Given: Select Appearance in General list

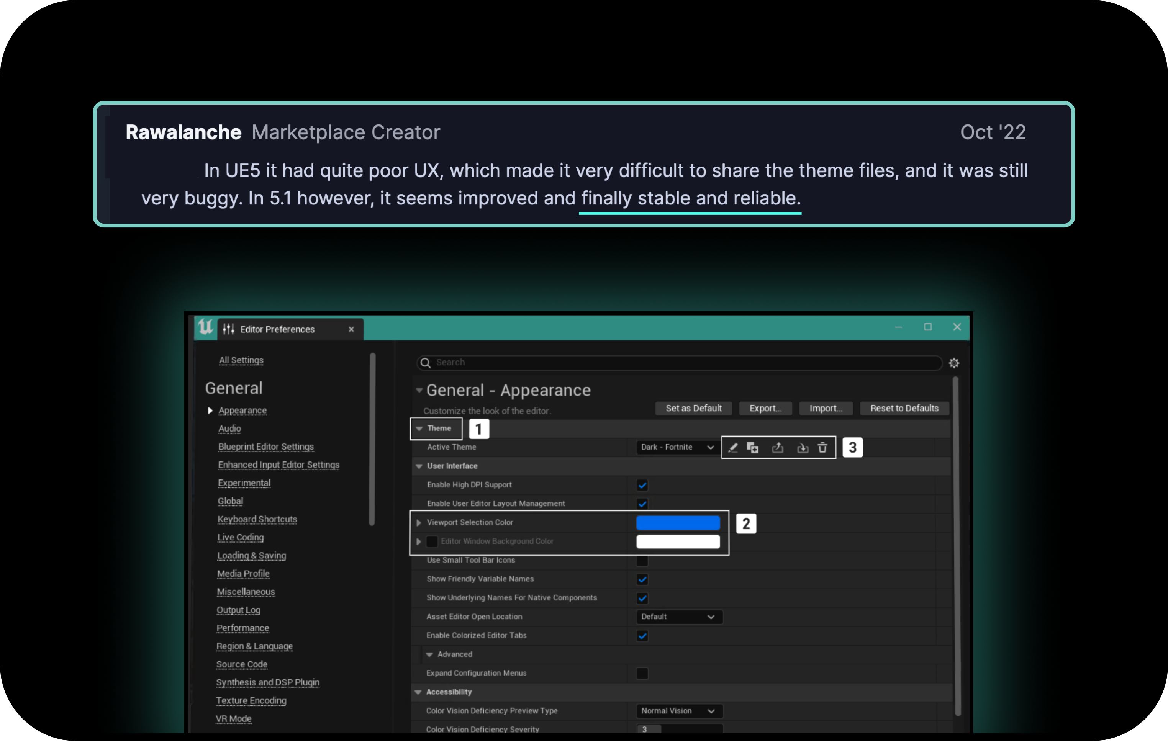Looking at the screenshot, I should [x=242, y=410].
